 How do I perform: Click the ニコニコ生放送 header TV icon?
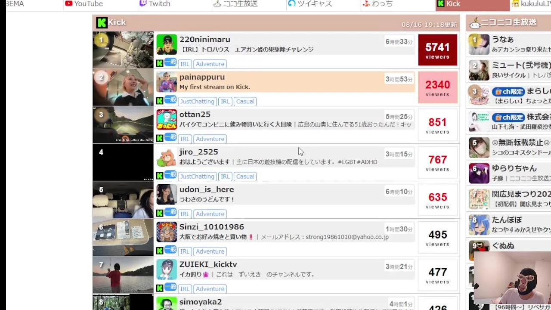click(x=475, y=23)
